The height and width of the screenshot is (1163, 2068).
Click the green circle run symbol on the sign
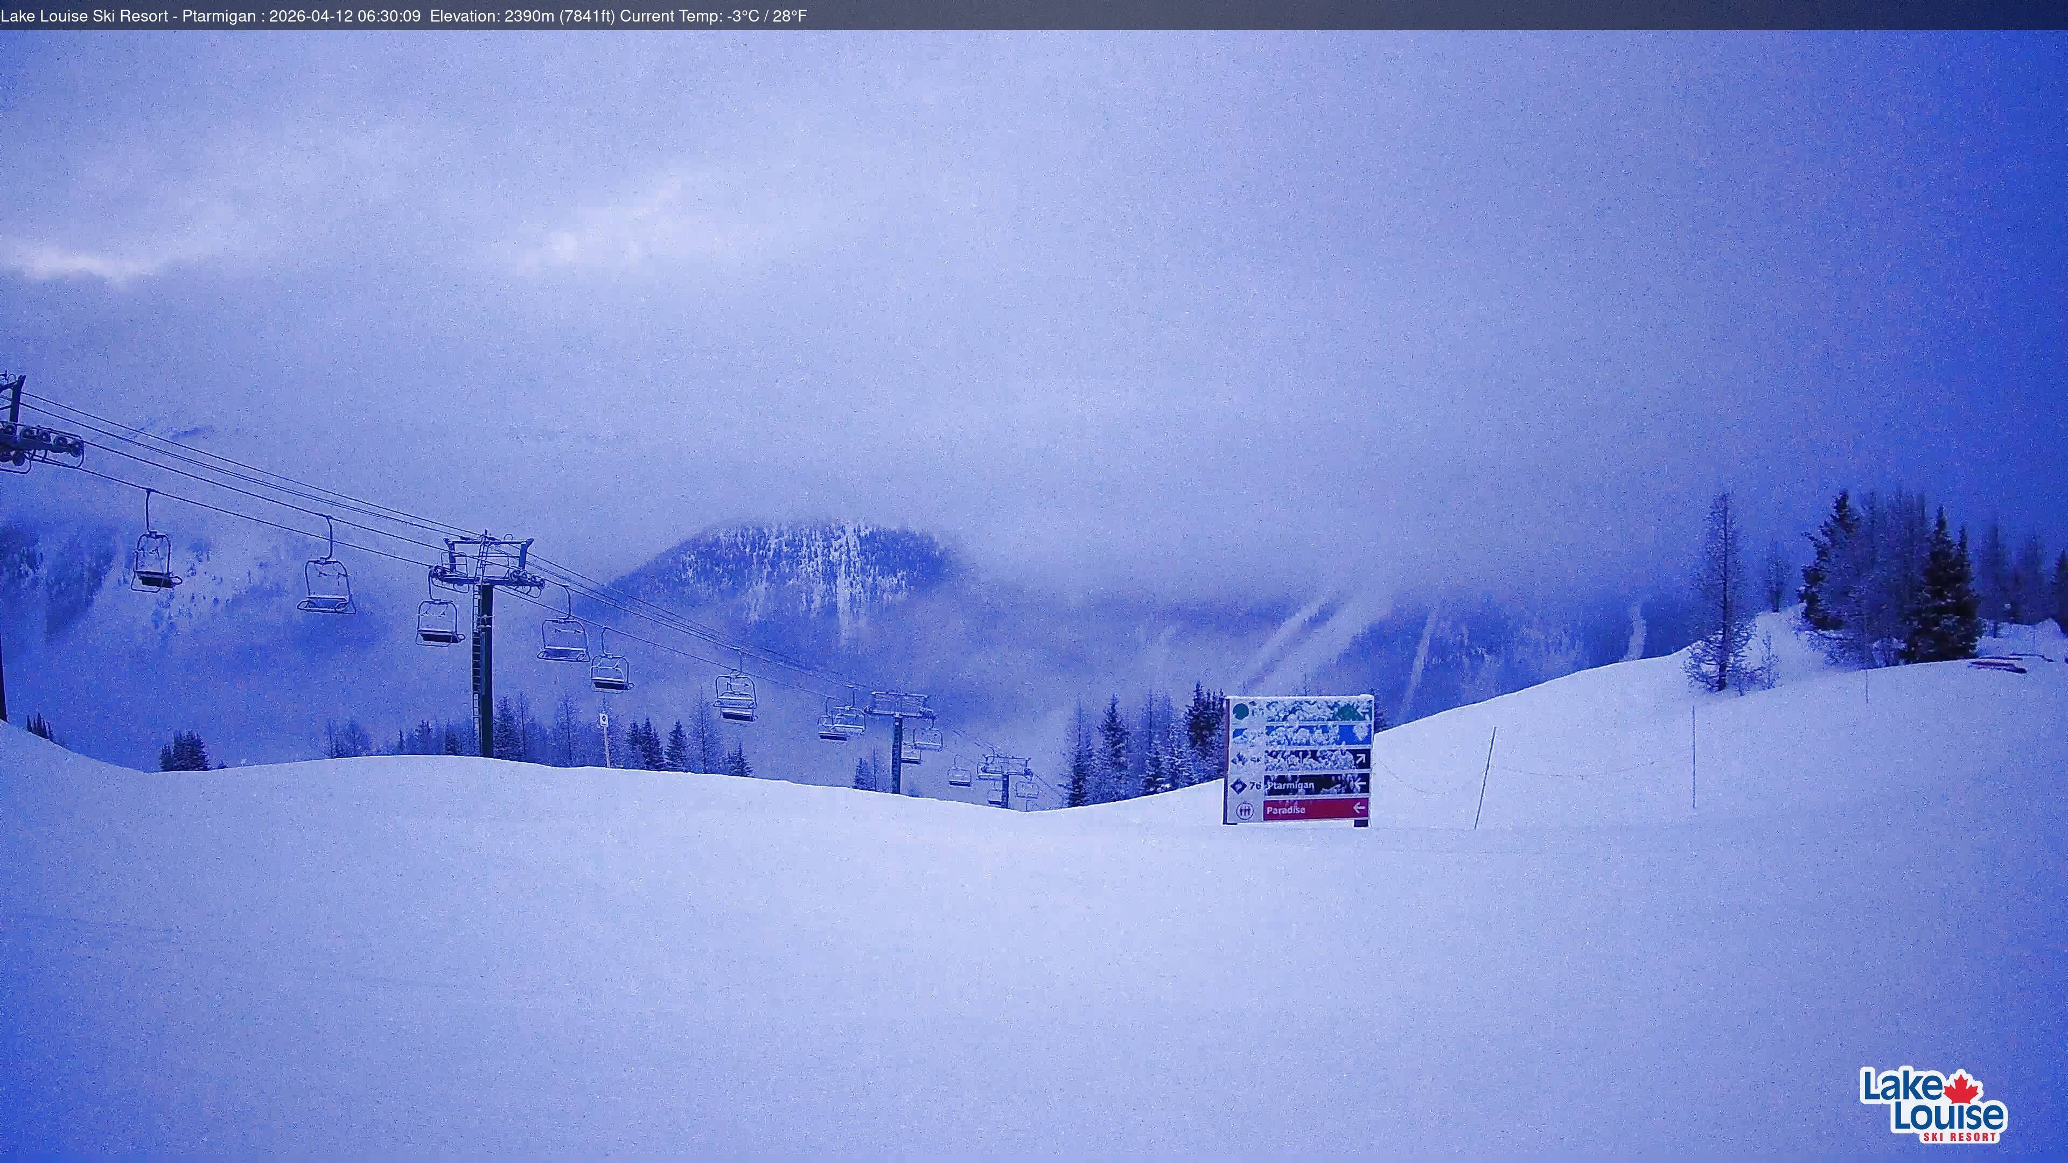coord(1242,712)
